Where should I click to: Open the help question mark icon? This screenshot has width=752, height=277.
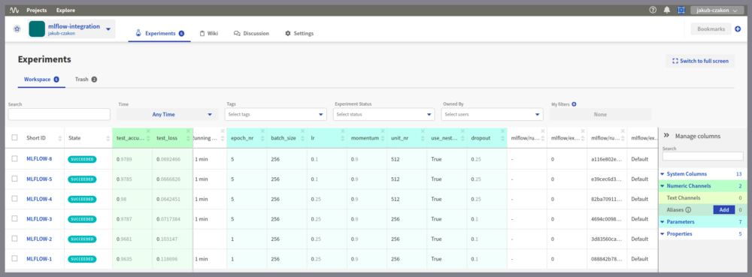653,10
